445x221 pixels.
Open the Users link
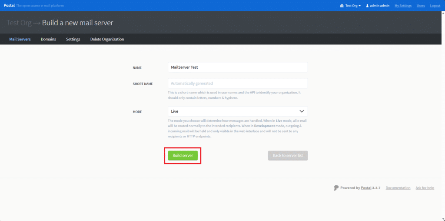coord(421,6)
